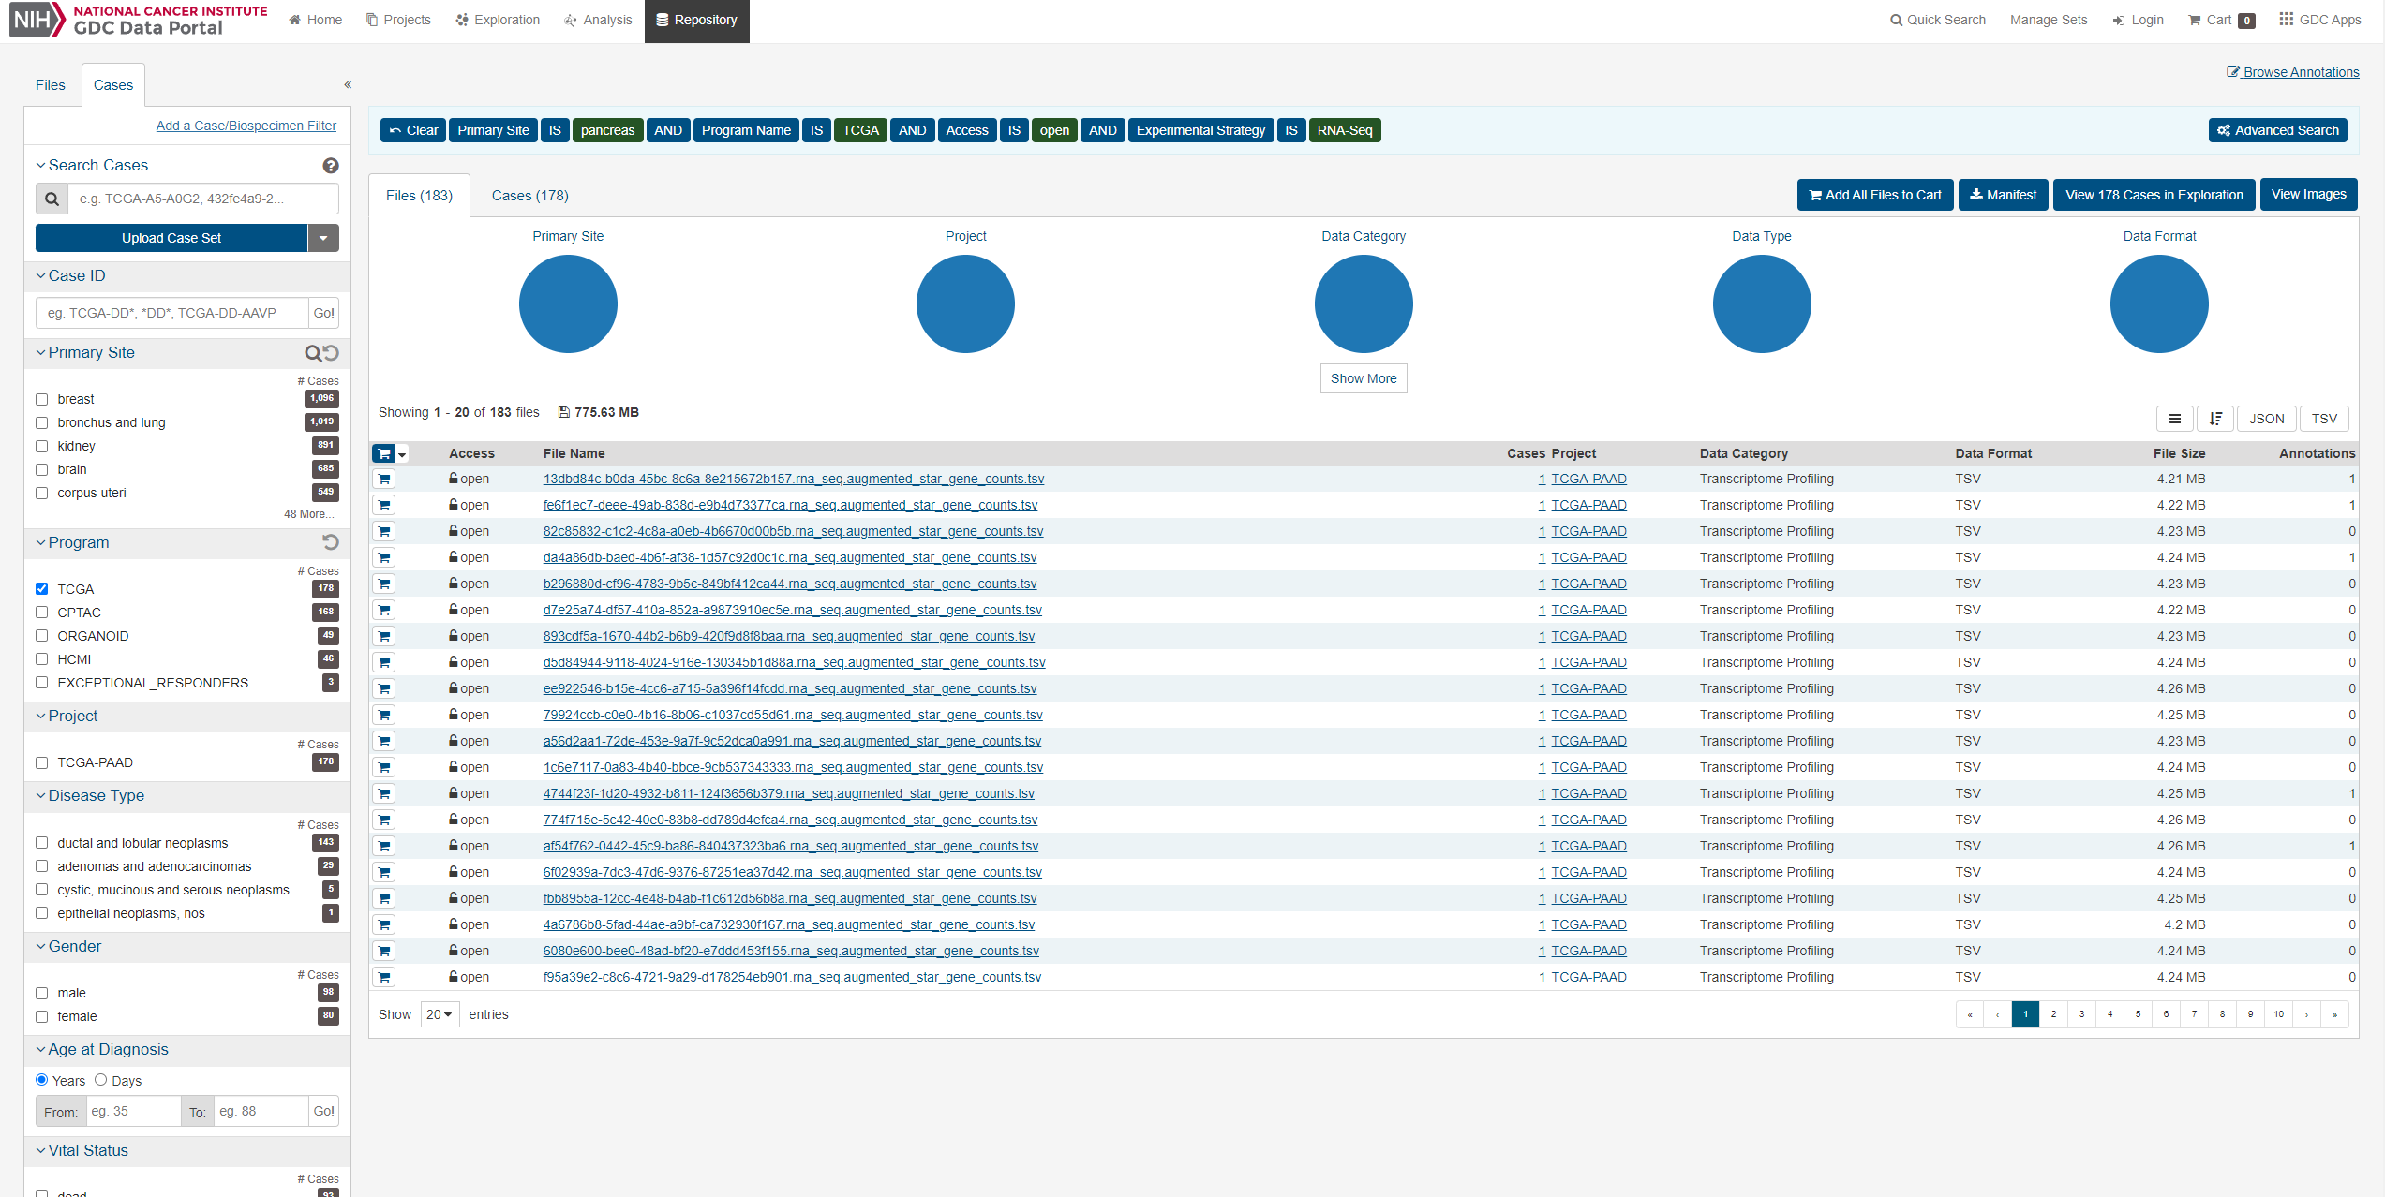This screenshot has width=2385, height=1197.
Task: Uncheck the TCGA program checkbox
Action: point(41,589)
